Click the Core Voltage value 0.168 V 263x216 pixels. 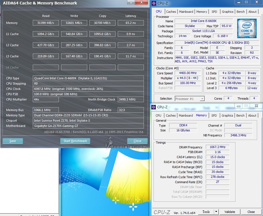(x=223, y=36)
